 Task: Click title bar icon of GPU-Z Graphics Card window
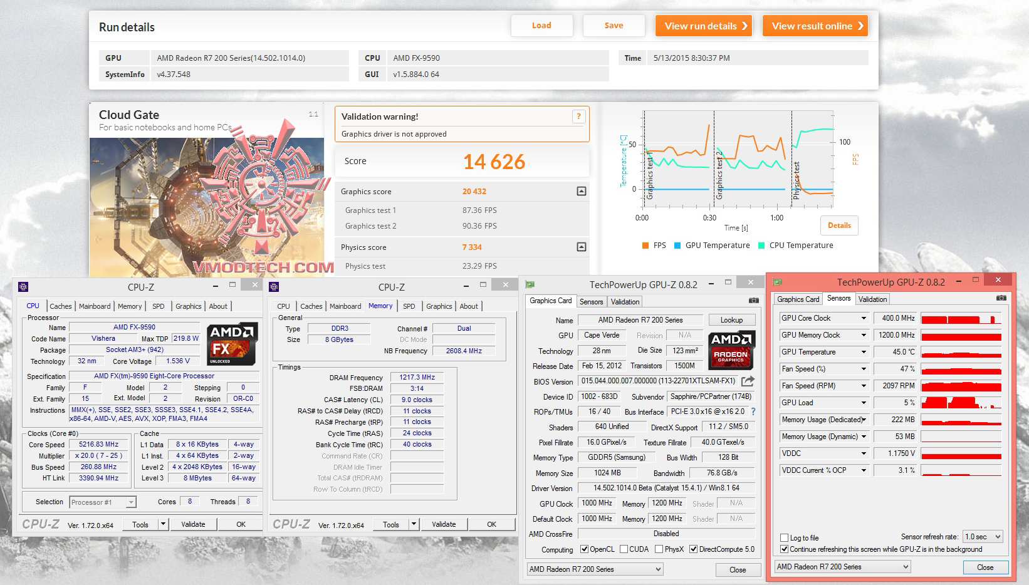pos(530,284)
